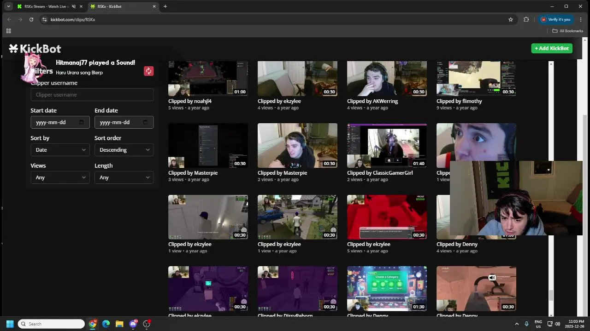
Task: Click the End date input field
Action: (124, 122)
